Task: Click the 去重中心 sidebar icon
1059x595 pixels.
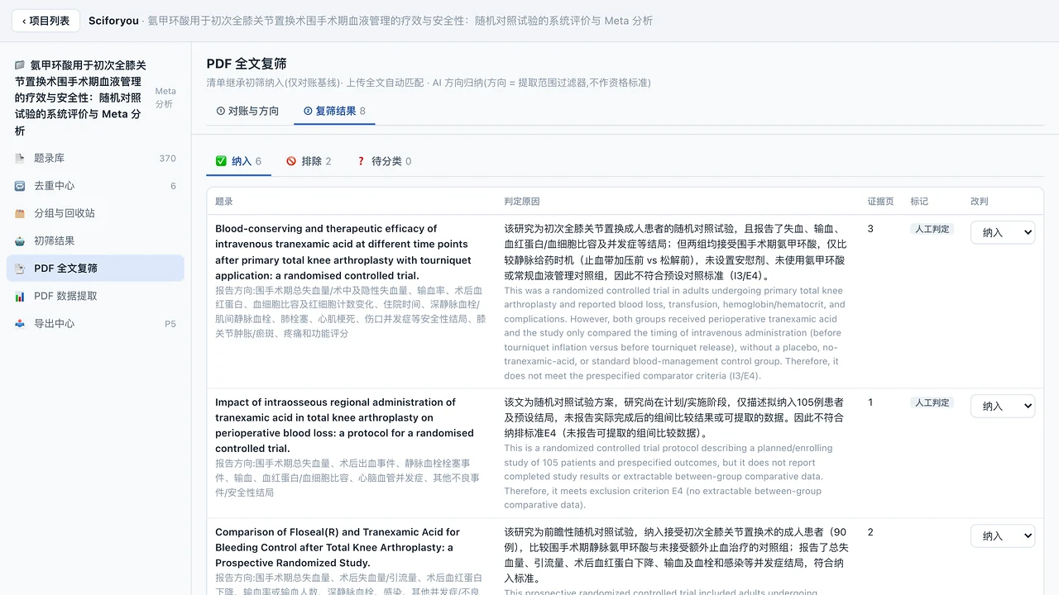Action: (20, 186)
